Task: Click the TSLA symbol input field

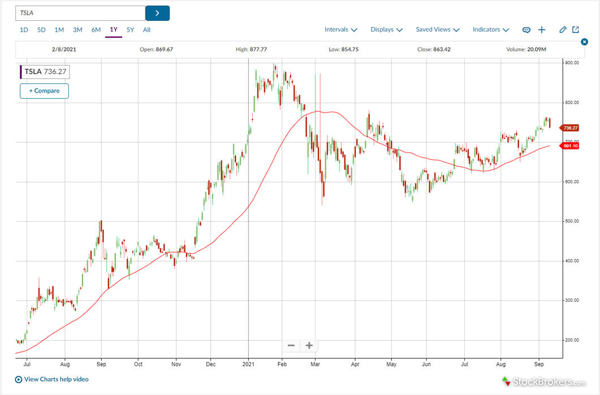Action: tap(80, 13)
